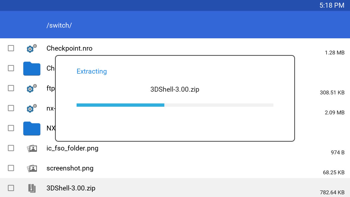The height and width of the screenshot is (197, 350).
Task: Open the ic_fso_folder.png file name
Action: pos(72,148)
